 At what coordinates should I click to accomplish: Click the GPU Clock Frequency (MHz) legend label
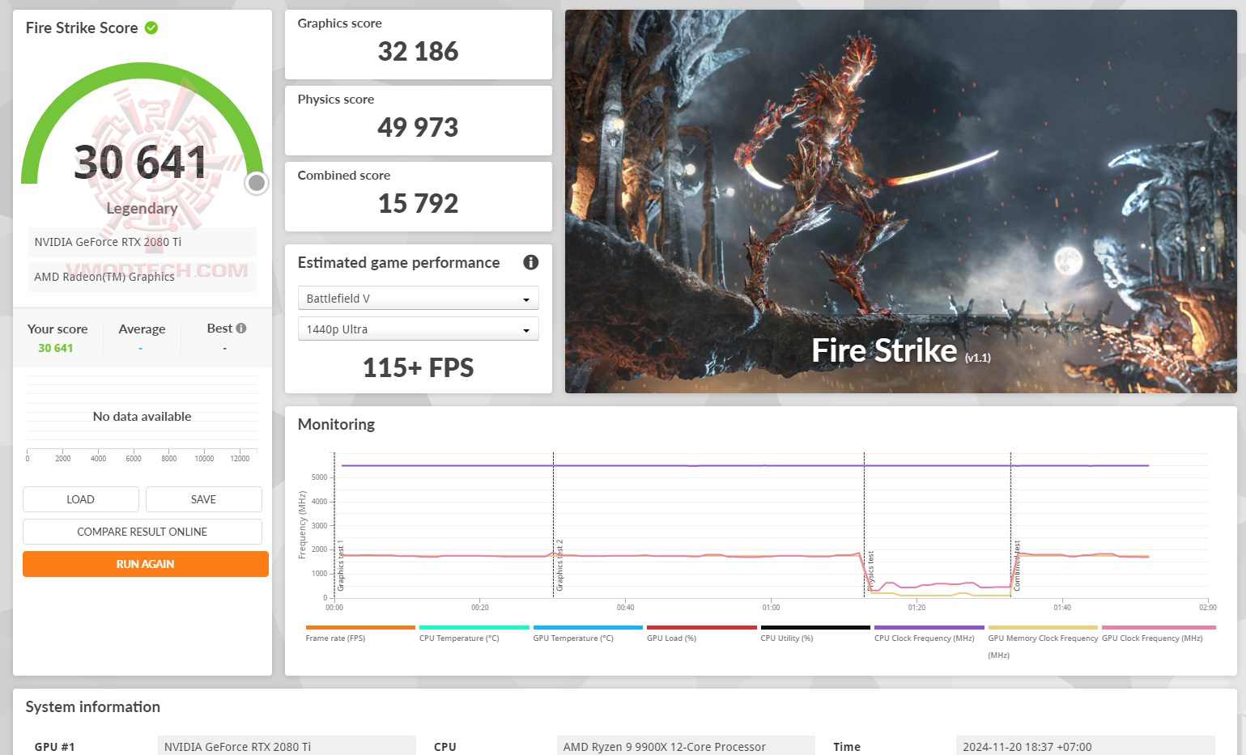[x=1152, y=638]
